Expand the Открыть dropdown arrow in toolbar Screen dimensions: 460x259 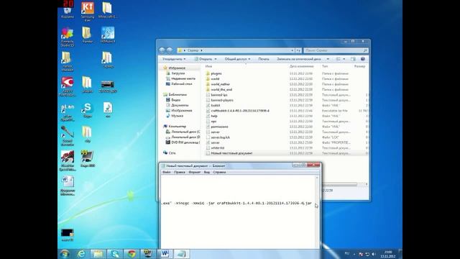[x=216, y=59]
